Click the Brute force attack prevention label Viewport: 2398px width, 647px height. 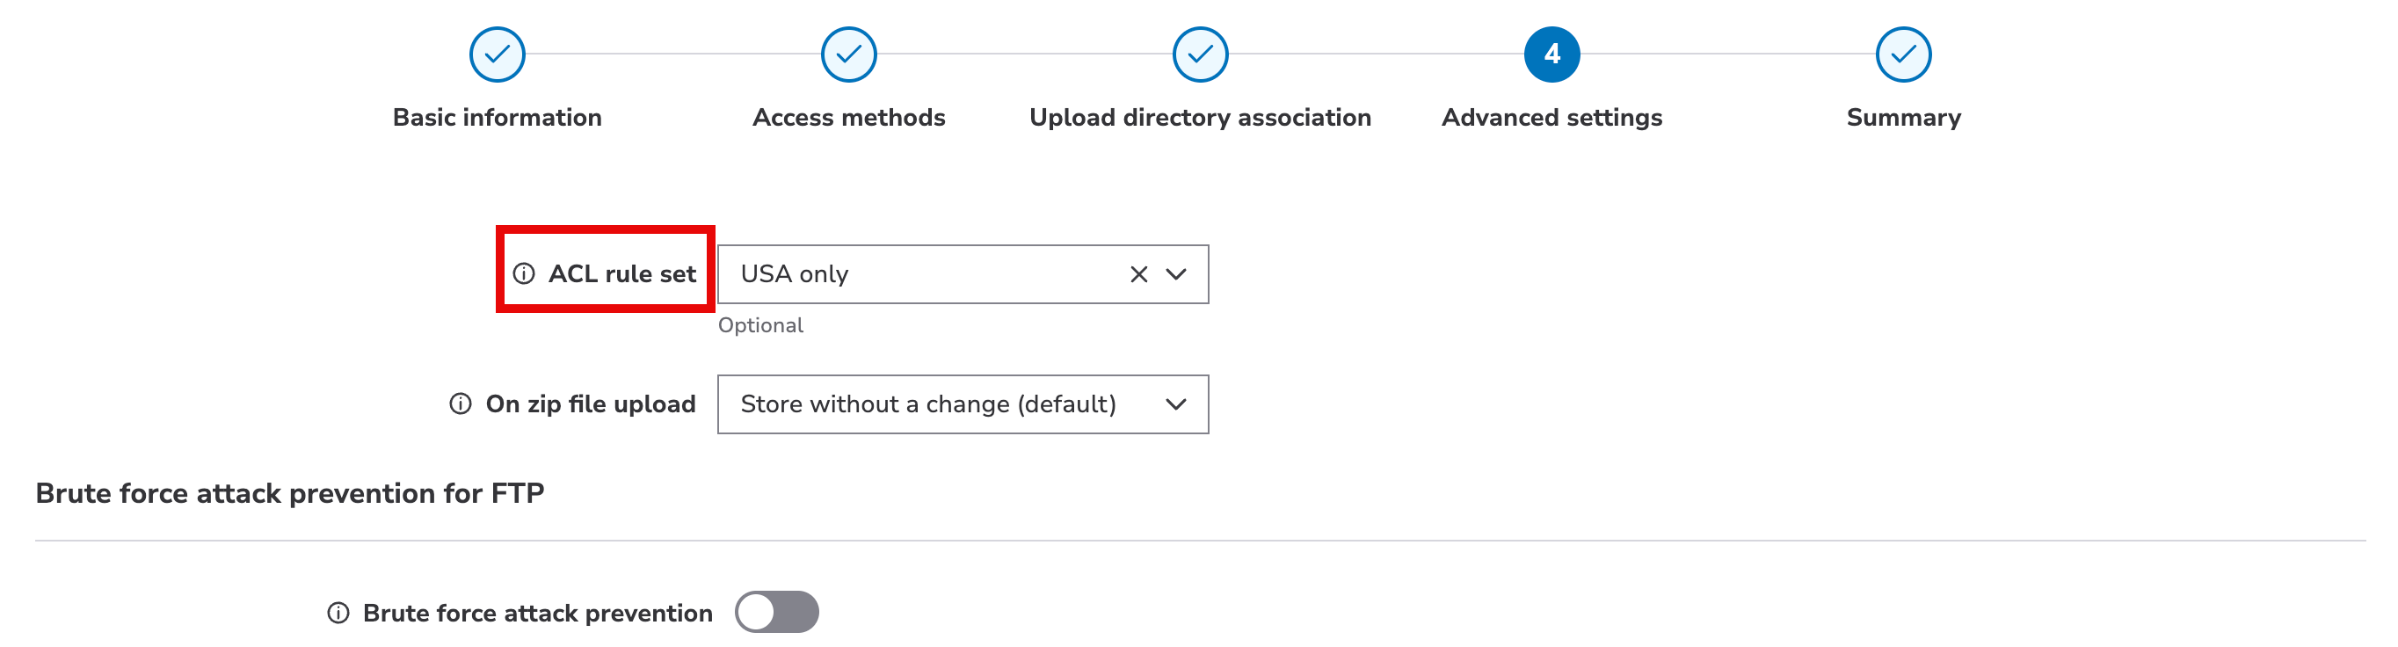(537, 613)
